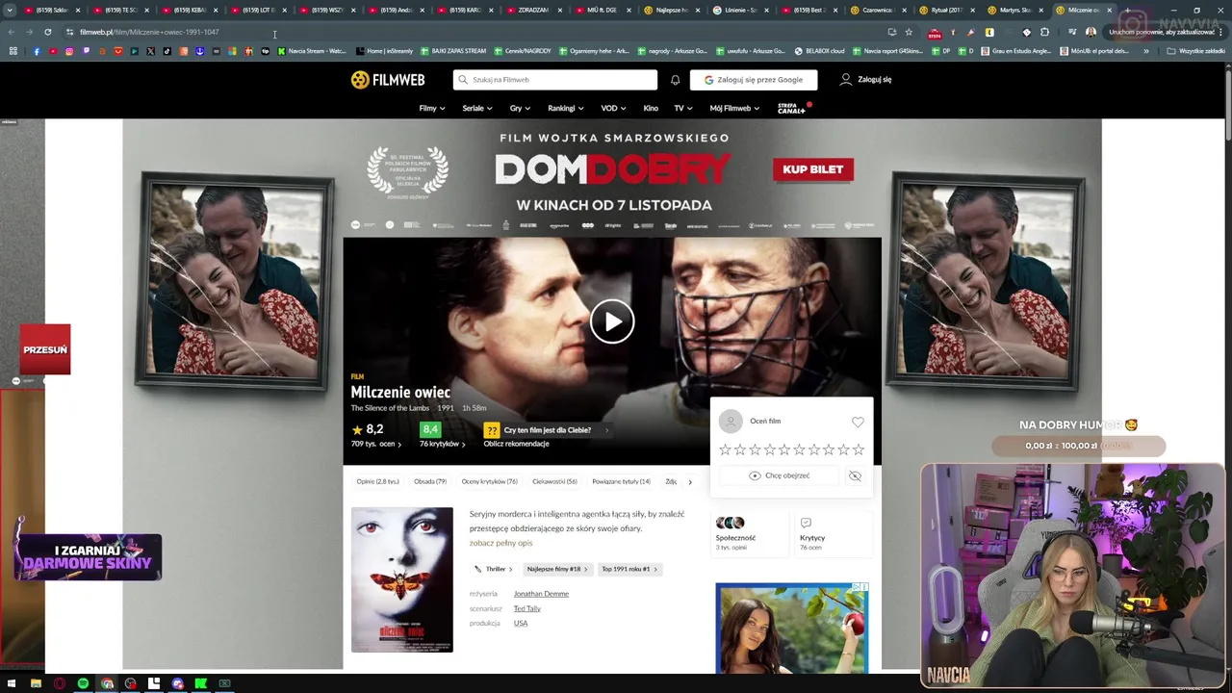Open Spotify from the taskbar
Viewport: 1232px width, 693px height.
pos(83,683)
